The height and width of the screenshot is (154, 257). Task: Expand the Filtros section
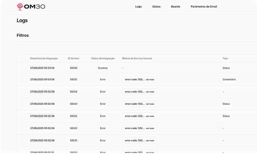point(23,35)
